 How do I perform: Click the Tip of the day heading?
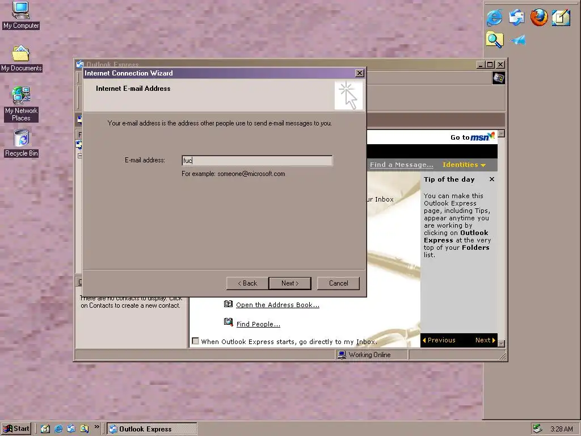(x=449, y=179)
